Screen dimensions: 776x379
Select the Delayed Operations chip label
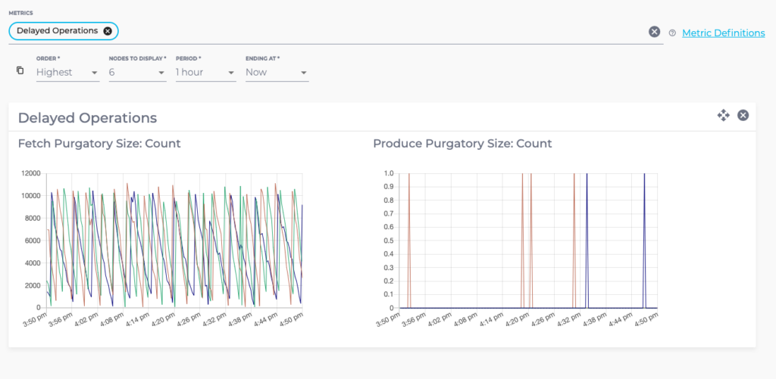(x=58, y=31)
